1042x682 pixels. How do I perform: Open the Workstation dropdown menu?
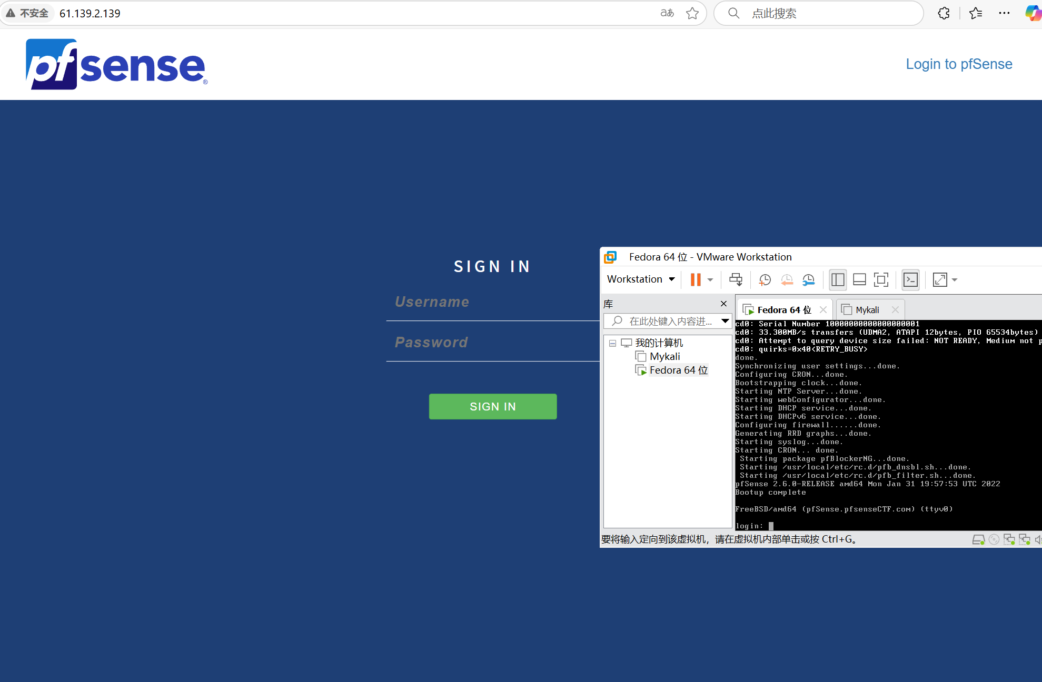(x=641, y=279)
